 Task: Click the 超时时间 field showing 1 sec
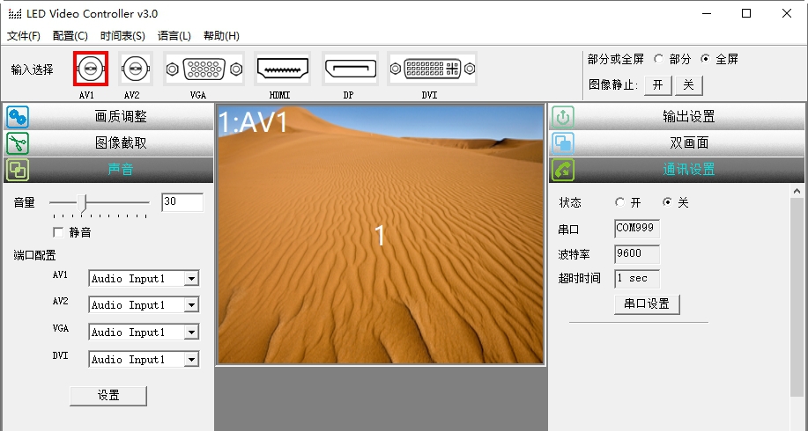pos(637,278)
